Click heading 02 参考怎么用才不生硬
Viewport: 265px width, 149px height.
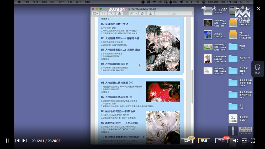tap(115, 24)
